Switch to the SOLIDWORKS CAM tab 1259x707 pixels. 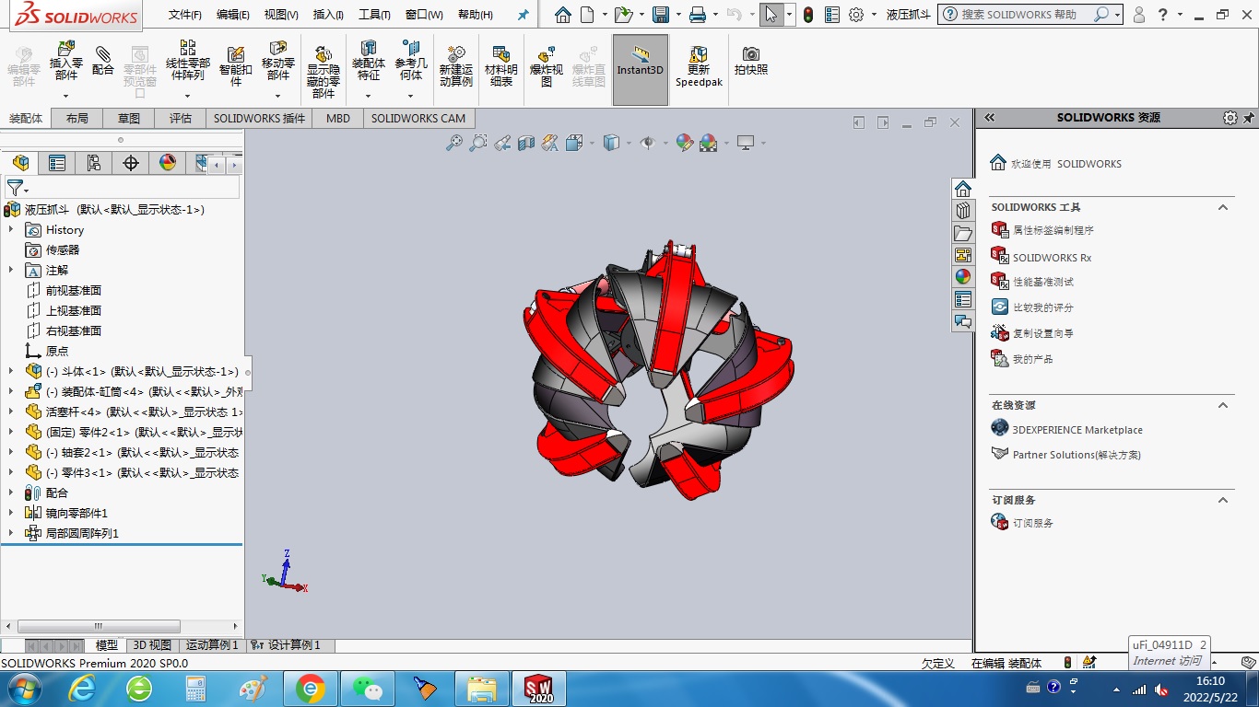pyautogui.click(x=418, y=118)
